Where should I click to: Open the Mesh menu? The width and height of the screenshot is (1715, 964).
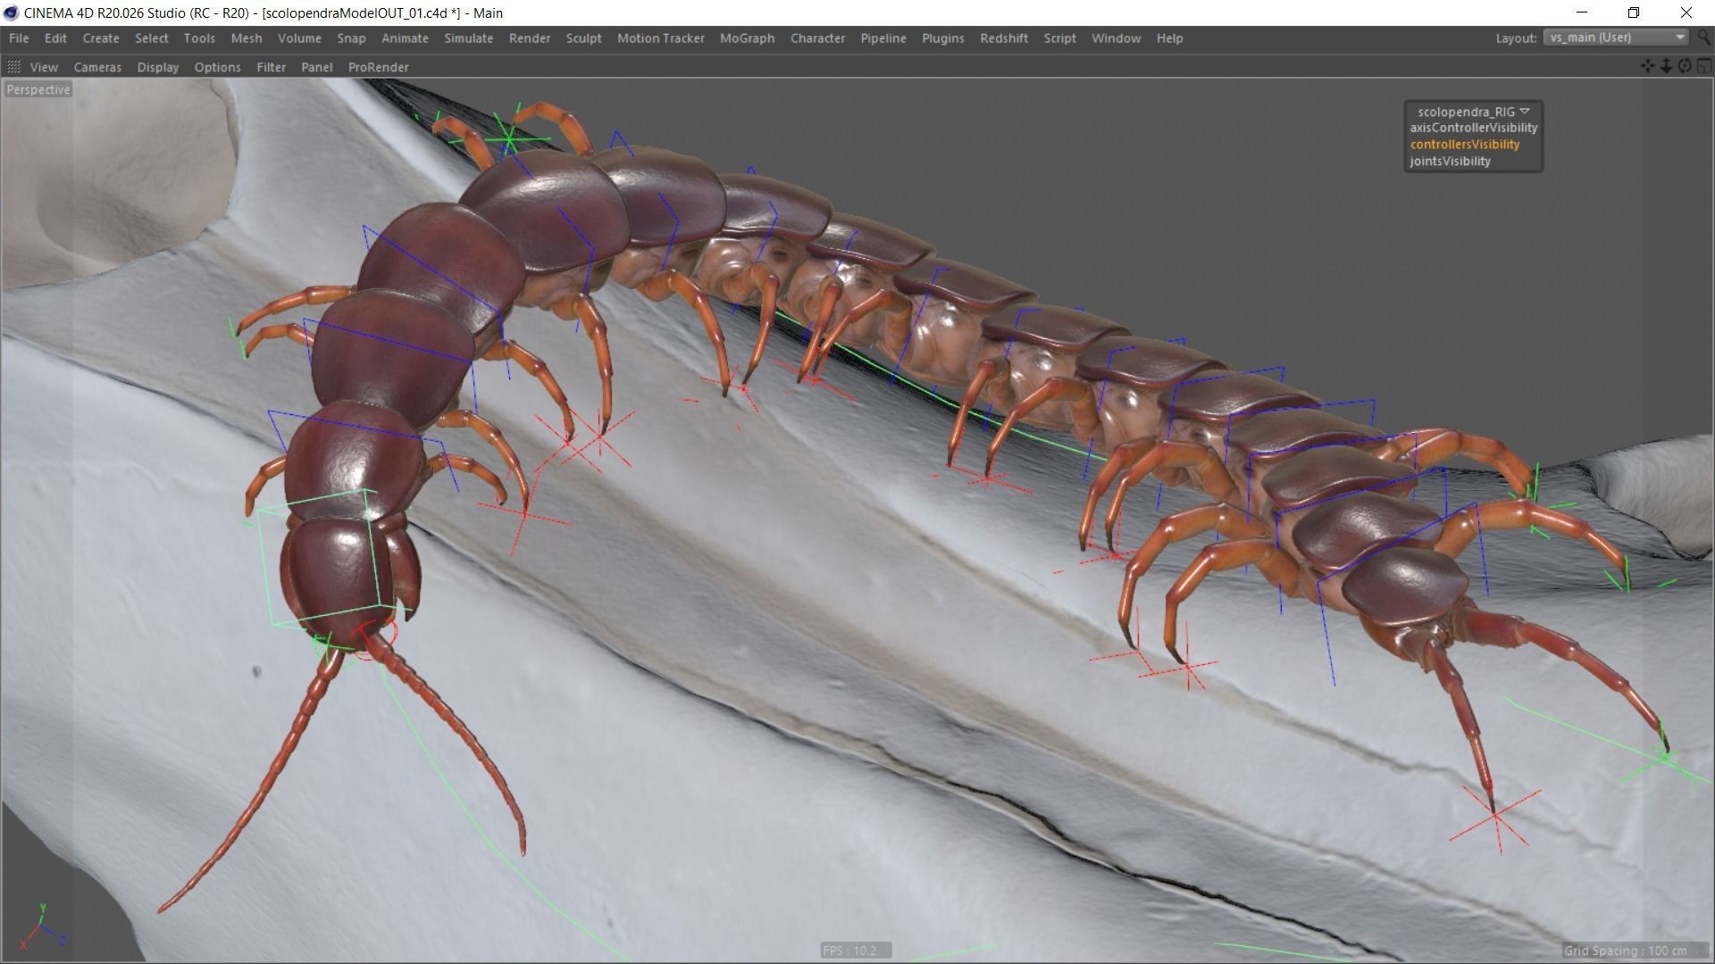[x=247, y=38]
